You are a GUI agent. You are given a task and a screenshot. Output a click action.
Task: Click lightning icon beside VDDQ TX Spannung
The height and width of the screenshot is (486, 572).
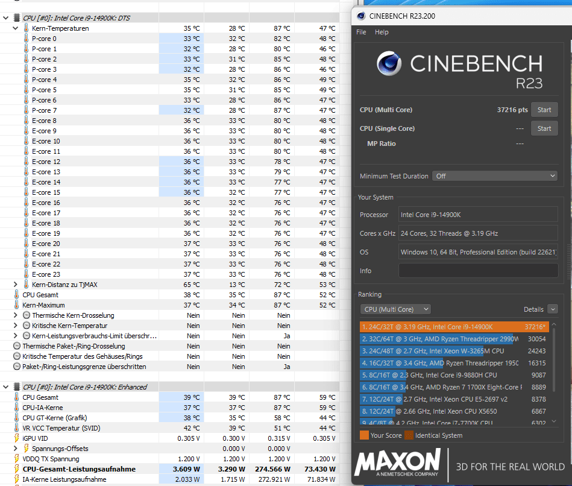[x=16, y=459]
